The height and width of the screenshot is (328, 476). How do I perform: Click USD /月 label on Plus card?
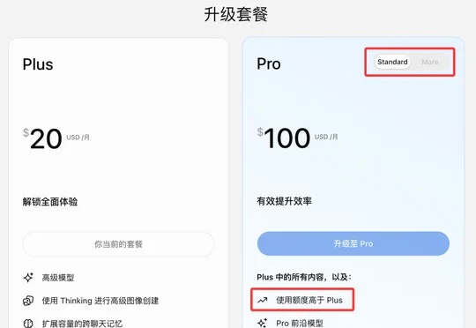click(x=78, y=138)
